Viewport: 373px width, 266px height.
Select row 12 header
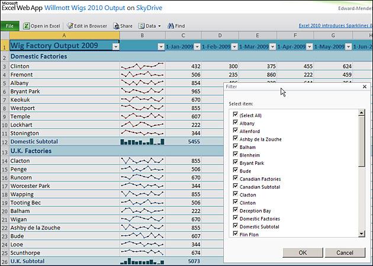click(5, 142)
